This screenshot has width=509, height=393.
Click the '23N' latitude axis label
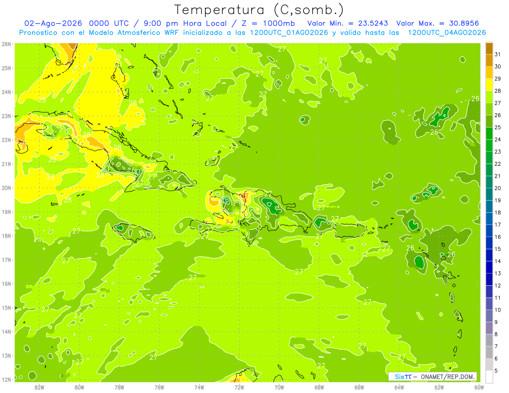[x=6, y=116]
